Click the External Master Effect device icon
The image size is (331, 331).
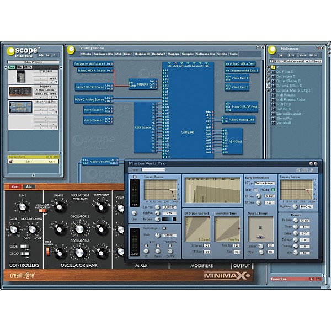(274, 90)
